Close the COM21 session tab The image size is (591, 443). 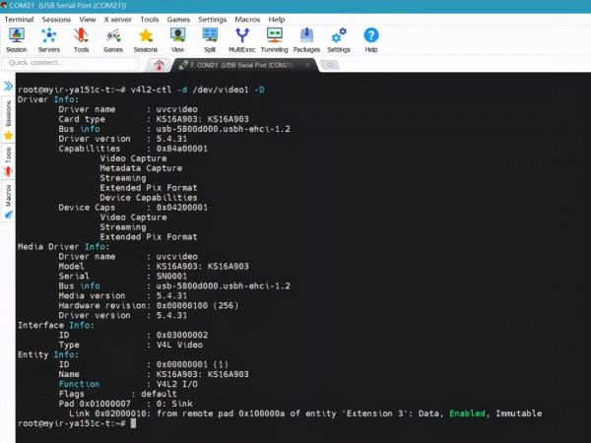(307, 65)
